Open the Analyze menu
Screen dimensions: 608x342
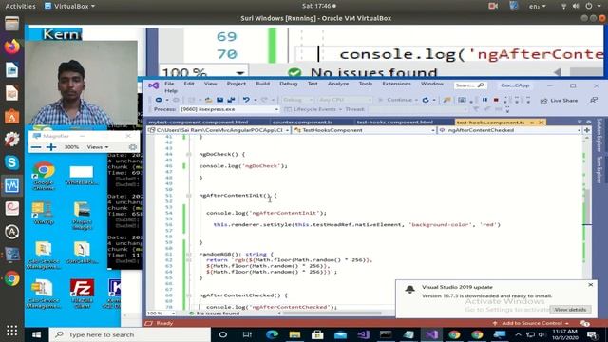coord(338,84)
